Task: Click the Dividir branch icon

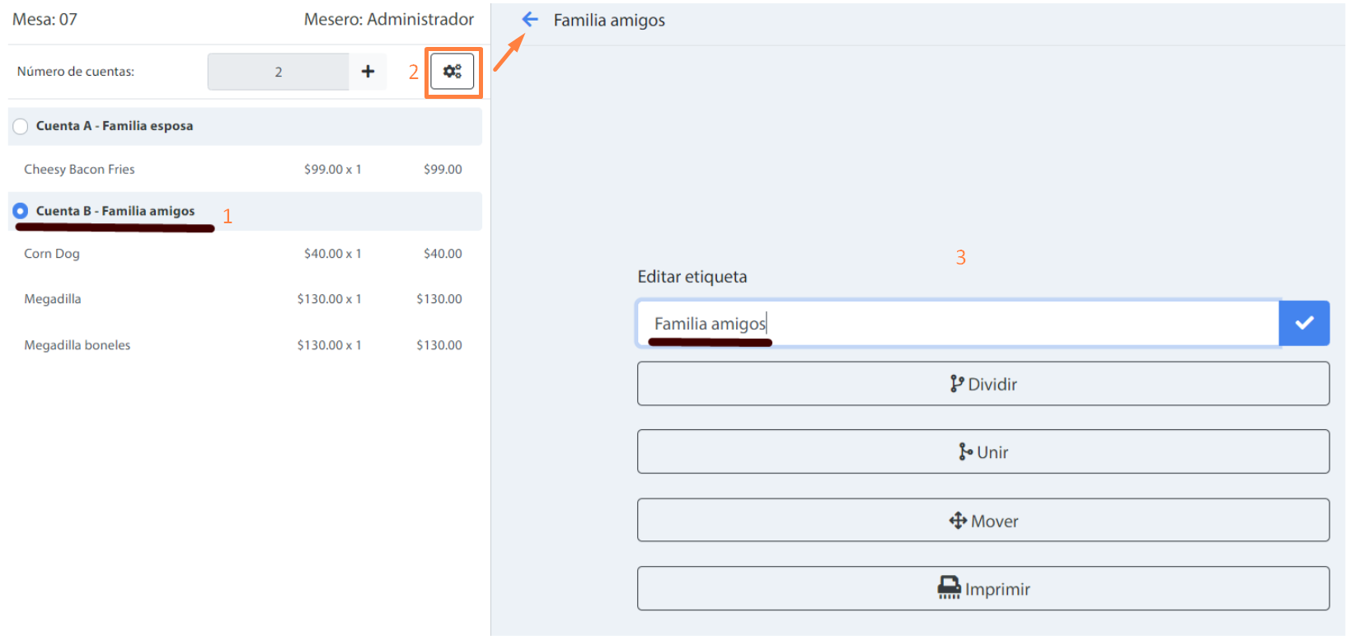Action: tap(956, 384)
